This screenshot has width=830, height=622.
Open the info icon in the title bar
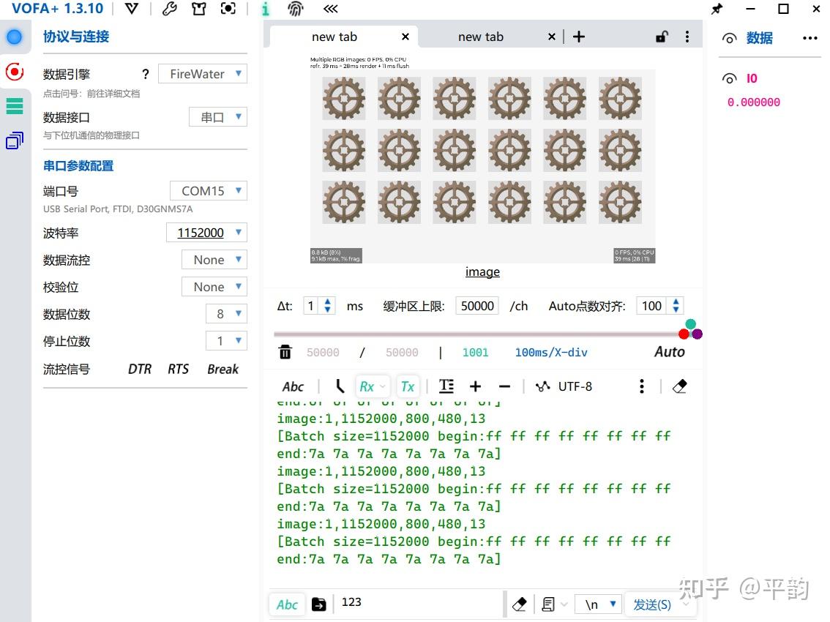point(265,9)
